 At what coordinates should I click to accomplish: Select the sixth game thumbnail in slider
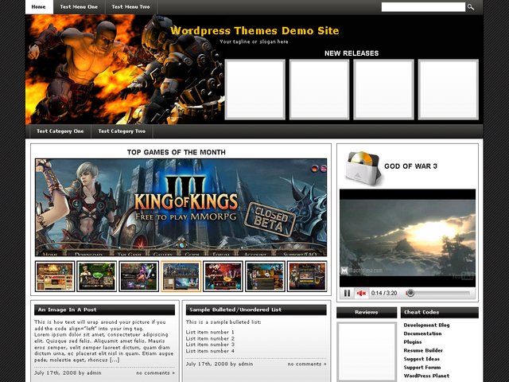click(x=265, y=276)
